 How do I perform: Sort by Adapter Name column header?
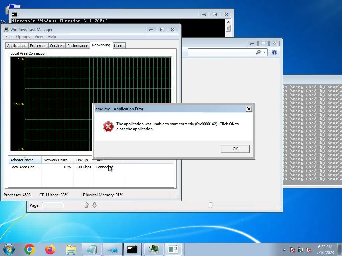pos(25,160)
